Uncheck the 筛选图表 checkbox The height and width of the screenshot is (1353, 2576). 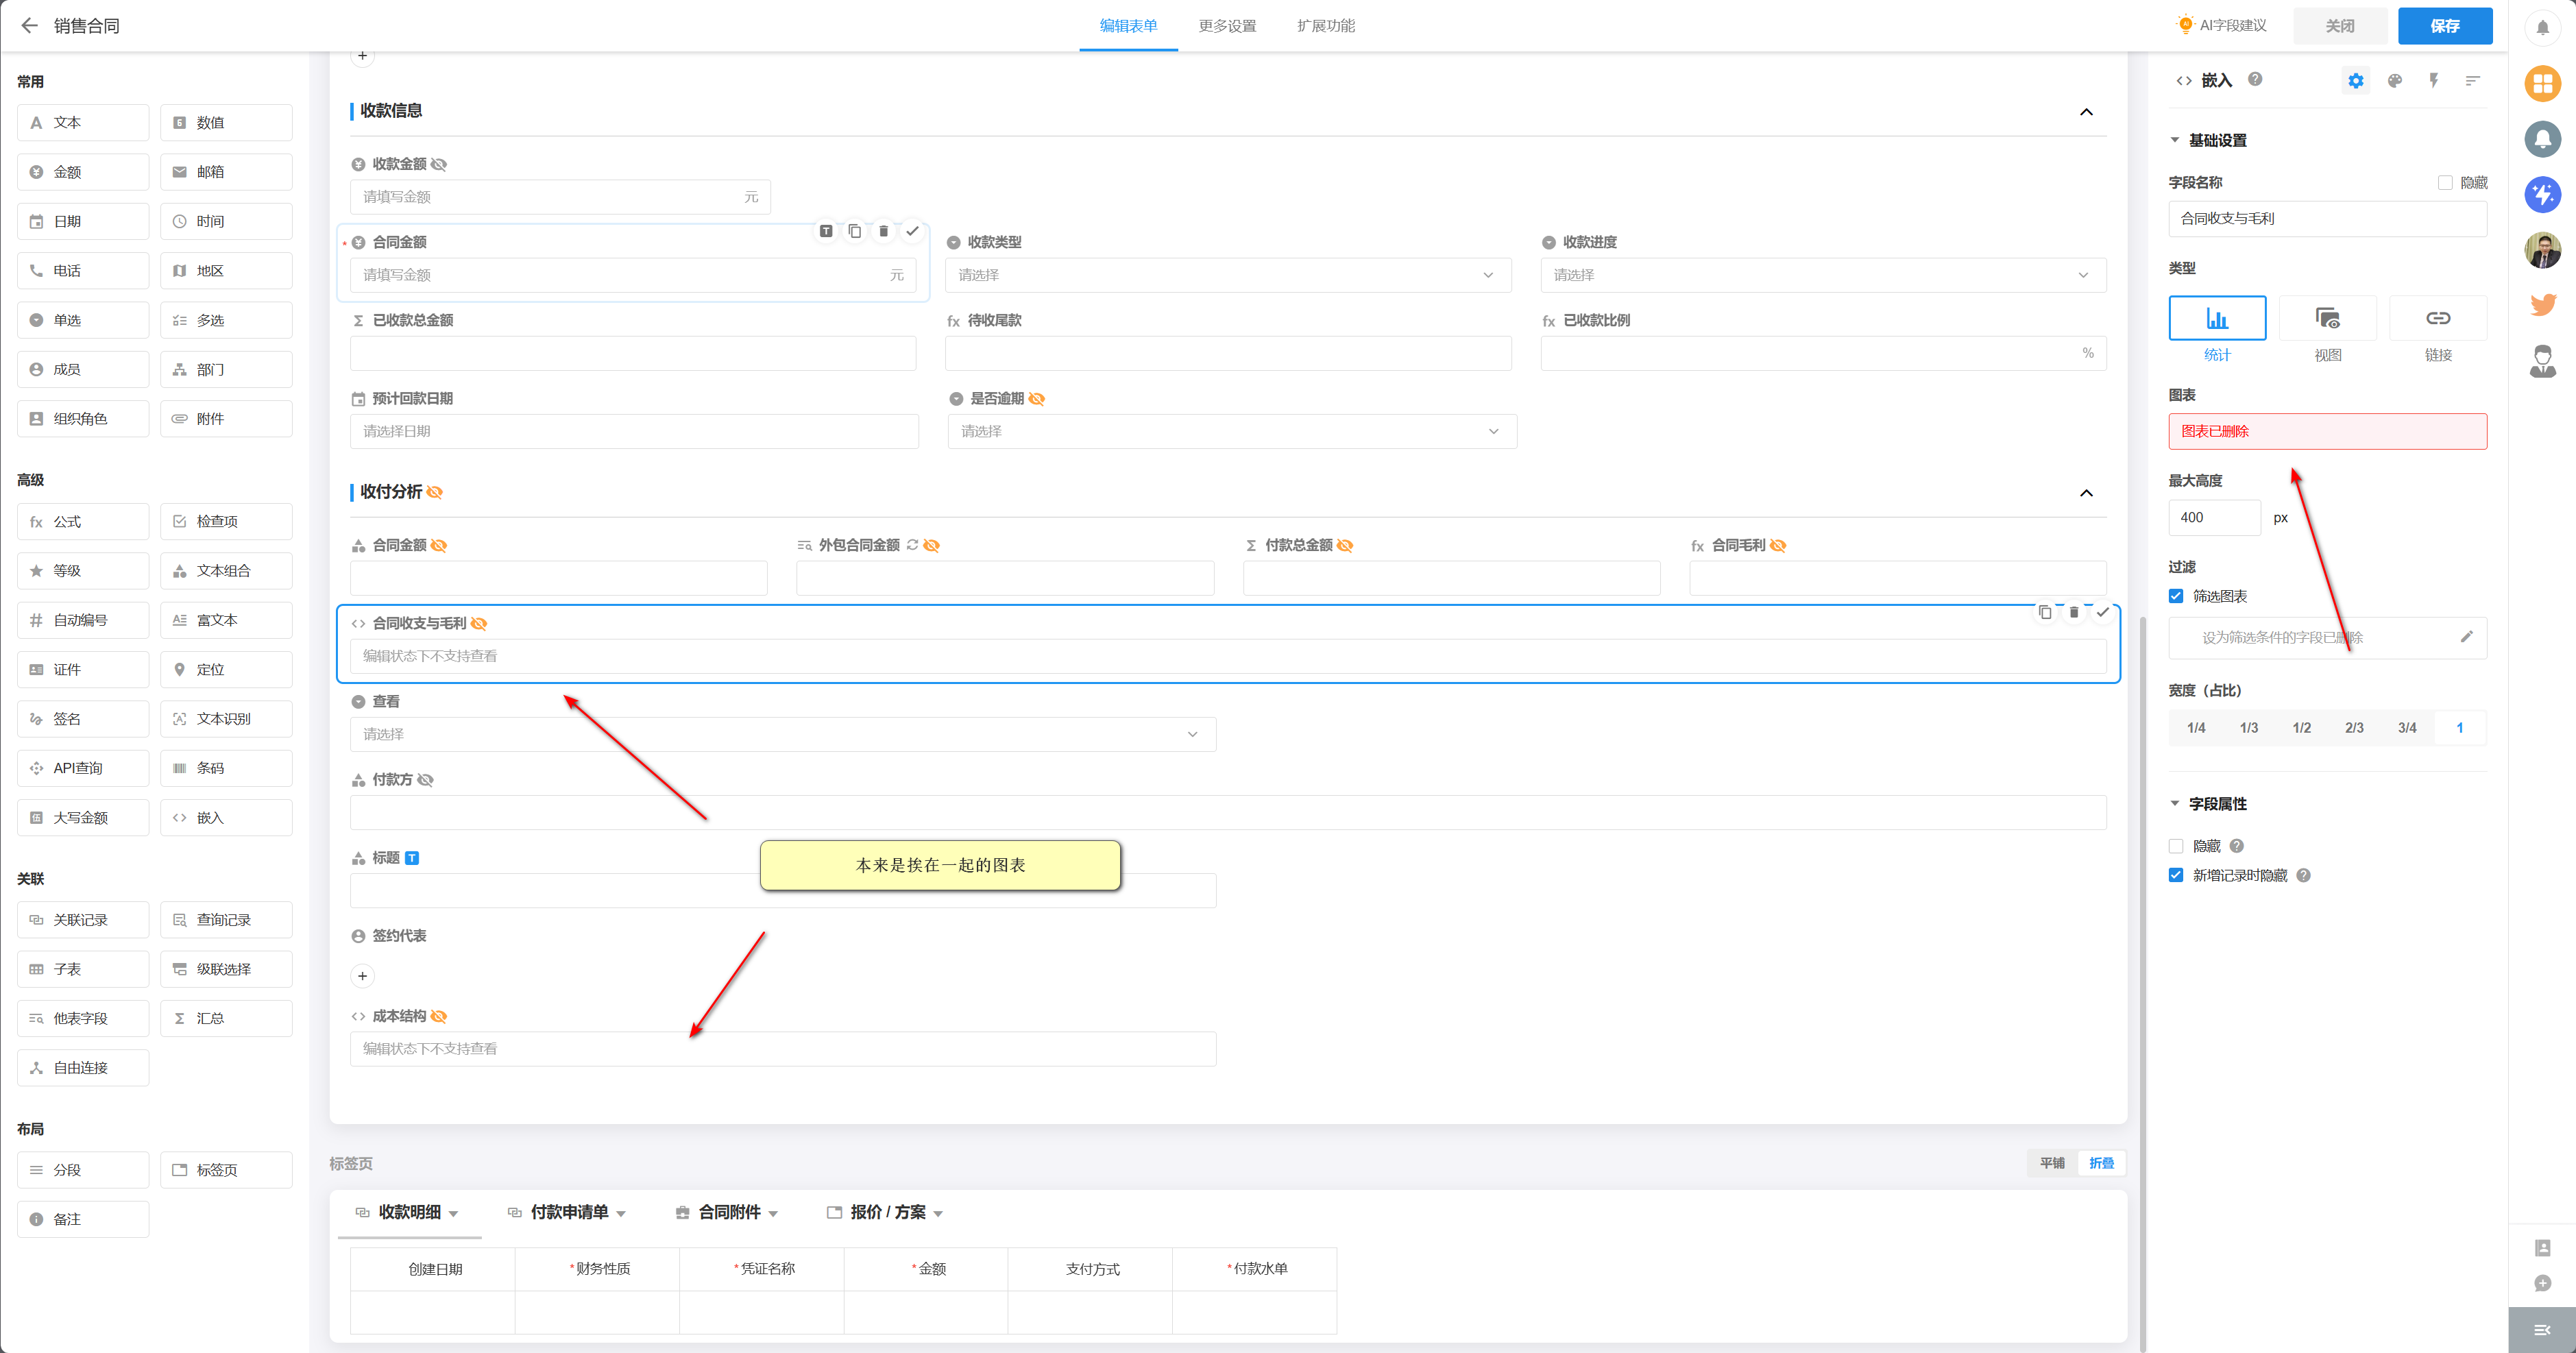tap(2176, 596)
